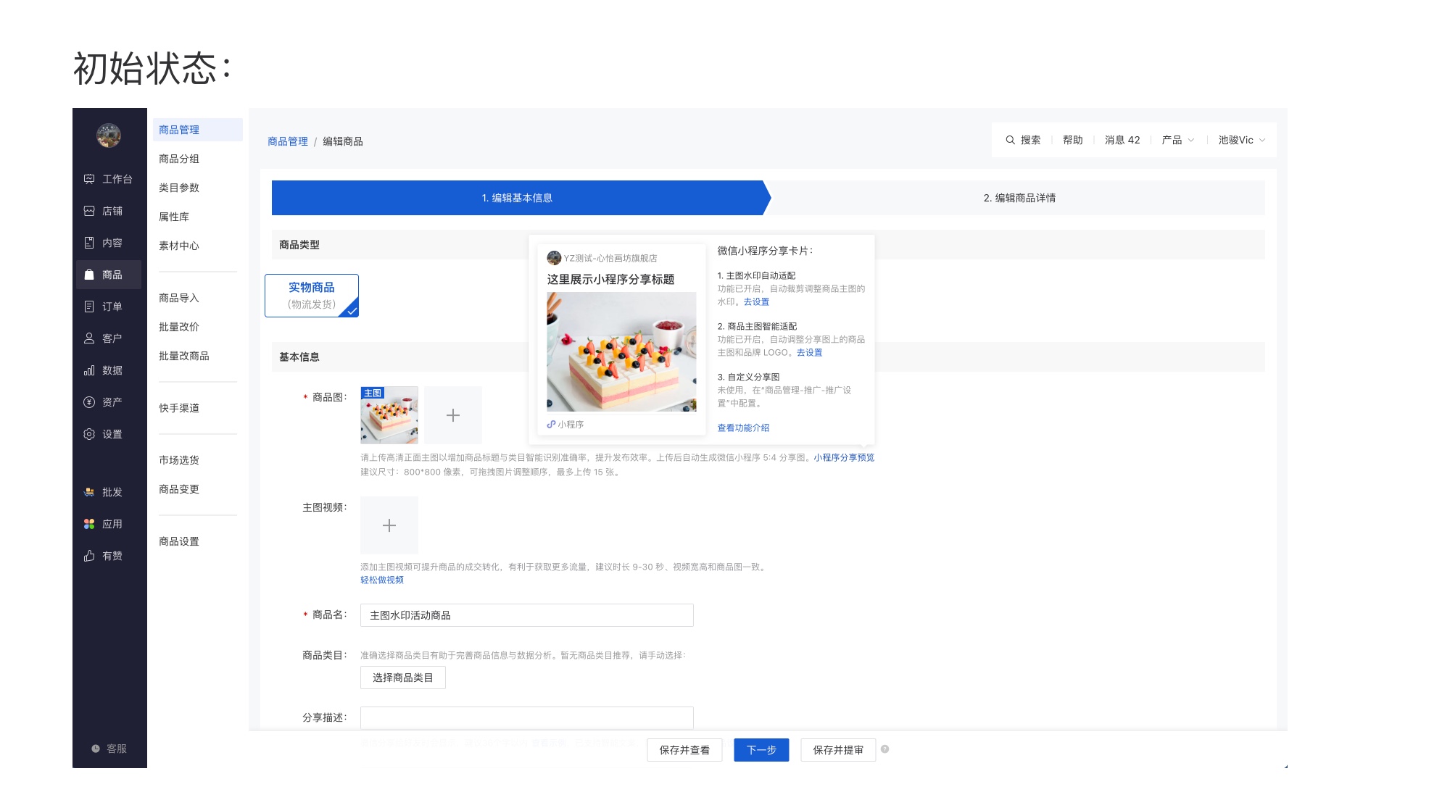This screenshot has height=800, width=1450.
Task: Click into the 商品名 input field
Action: click(x=526, y=615)
